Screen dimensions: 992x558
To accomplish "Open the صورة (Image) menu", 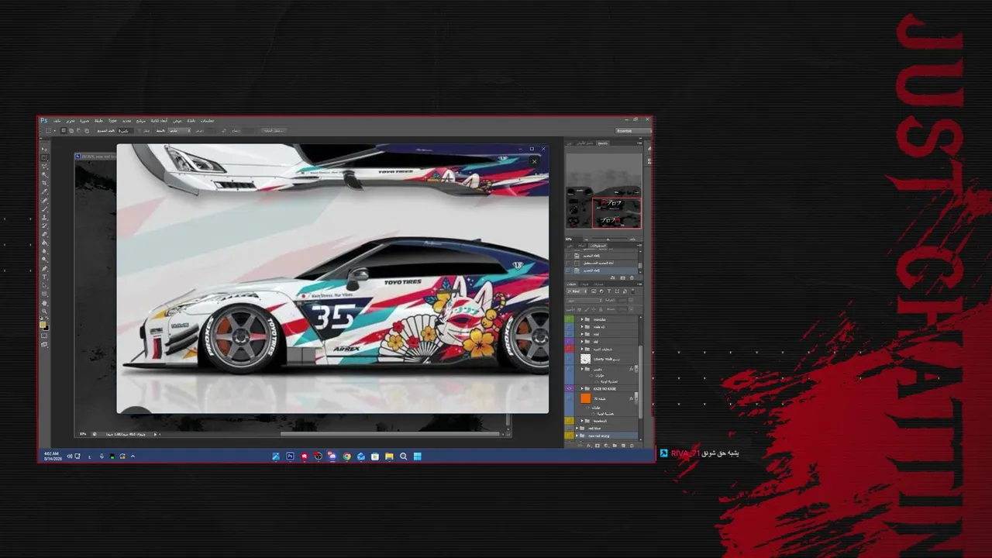I will [x=84, y=121].
